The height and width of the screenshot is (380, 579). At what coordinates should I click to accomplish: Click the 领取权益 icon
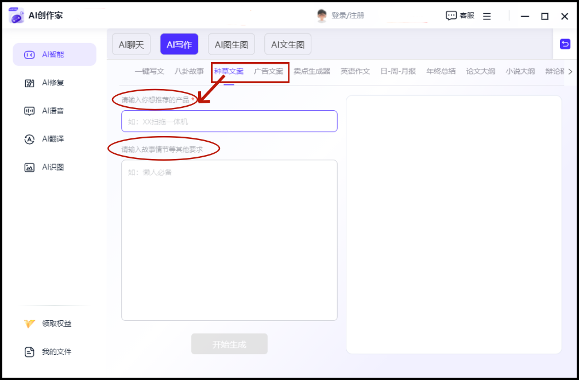click(29, 324)
